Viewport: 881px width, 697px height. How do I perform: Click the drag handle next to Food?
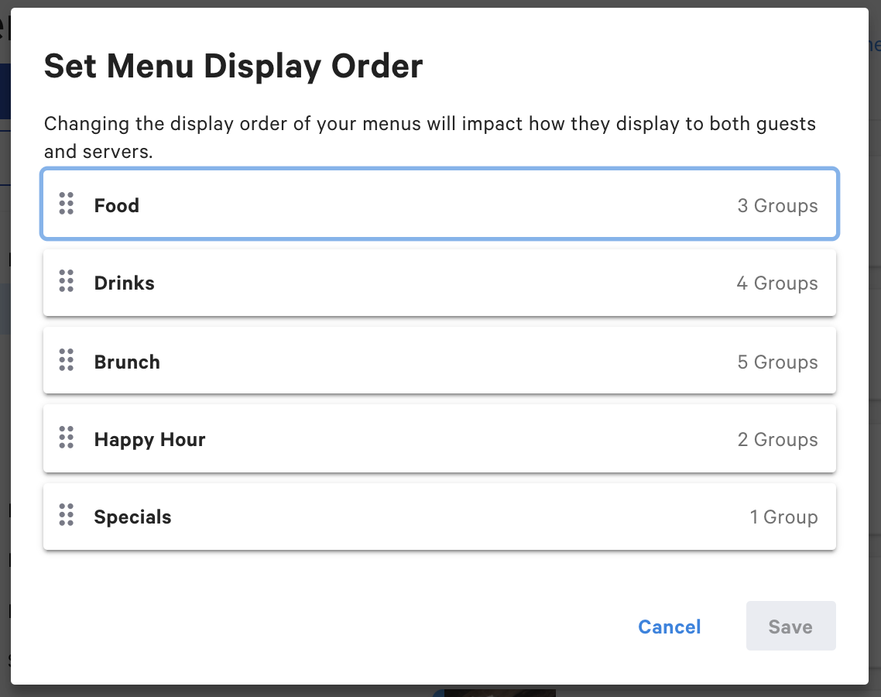pyautogui.click(x=66, y=204)
